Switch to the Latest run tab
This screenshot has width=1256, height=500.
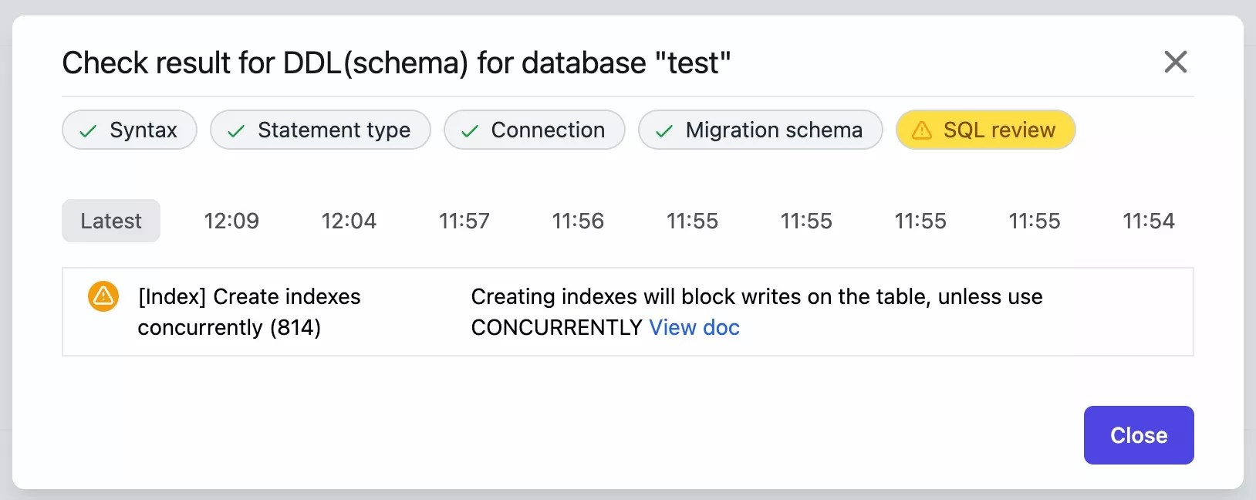click(111, 221)
